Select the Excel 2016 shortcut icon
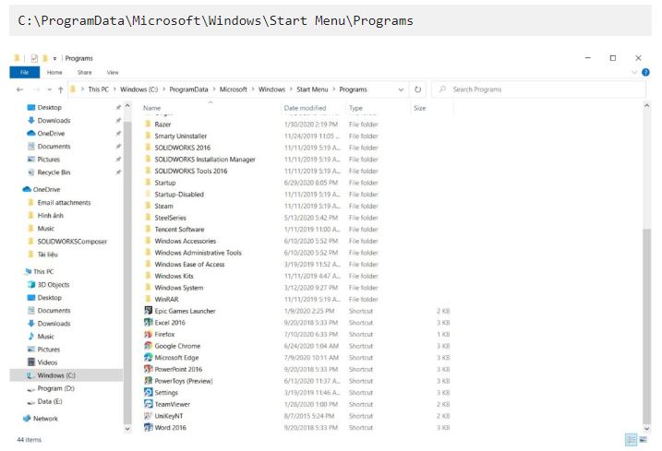Image resolution: width=662 pixels, height=451 pixels. (149, 322)
